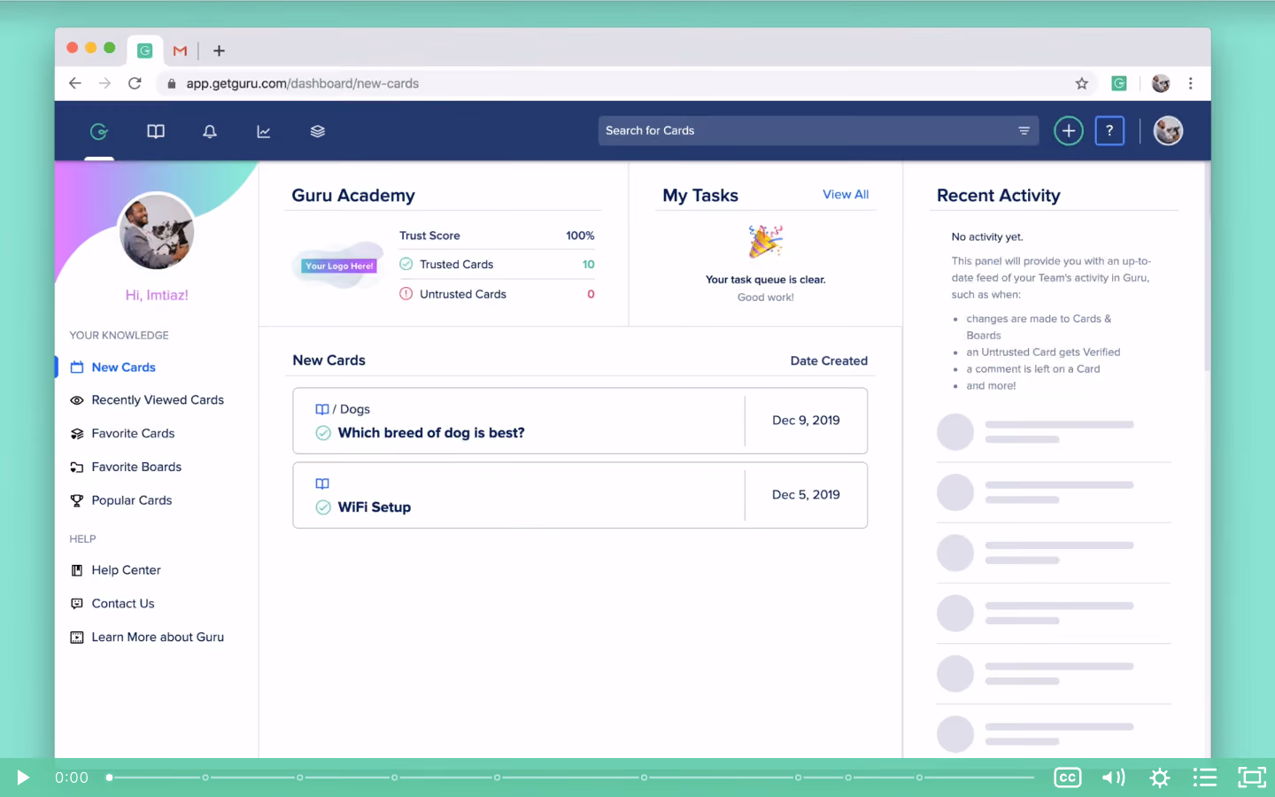This screenshot has height=797, width=1275.
Task: Open Favorite Cards in sidebar
Action: point(133,434)
